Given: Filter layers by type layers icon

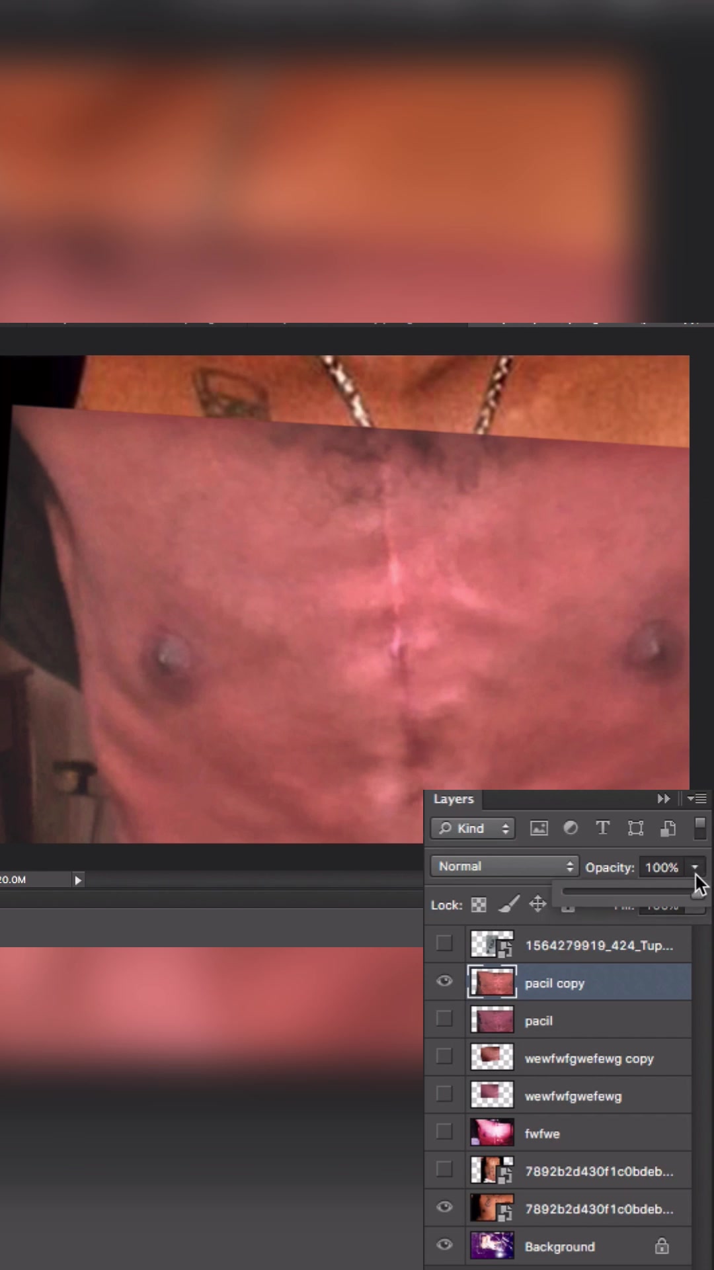Looking at the screenshot, I should pos(602,828).
